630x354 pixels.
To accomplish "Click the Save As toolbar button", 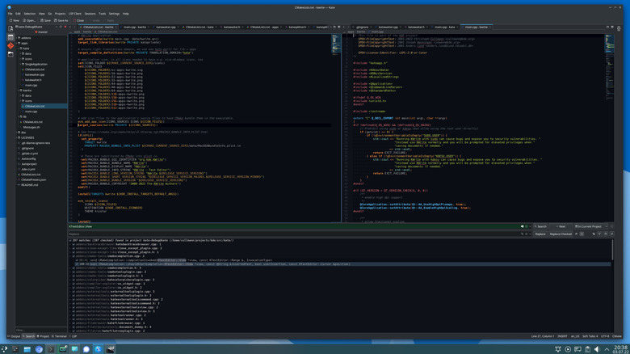I will tap(61, 20).
